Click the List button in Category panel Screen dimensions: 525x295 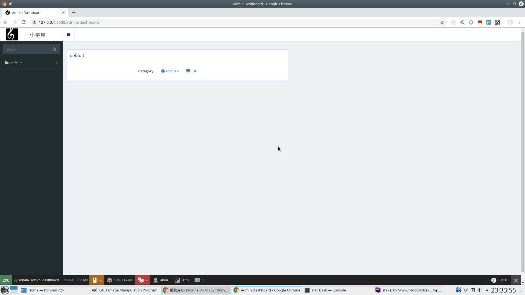[x=191, y=71]
